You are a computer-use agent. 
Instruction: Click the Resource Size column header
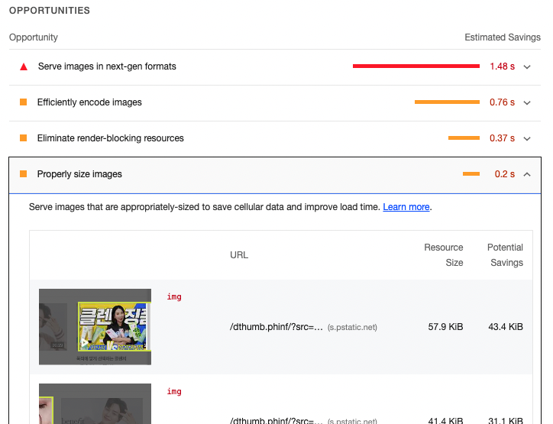pos(444,255)
